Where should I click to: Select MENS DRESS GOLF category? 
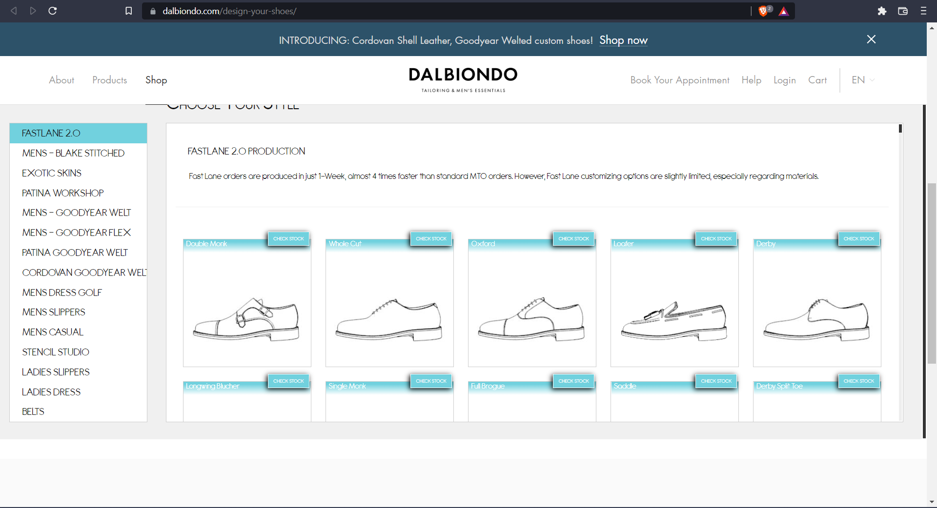[x=78, y=293]
